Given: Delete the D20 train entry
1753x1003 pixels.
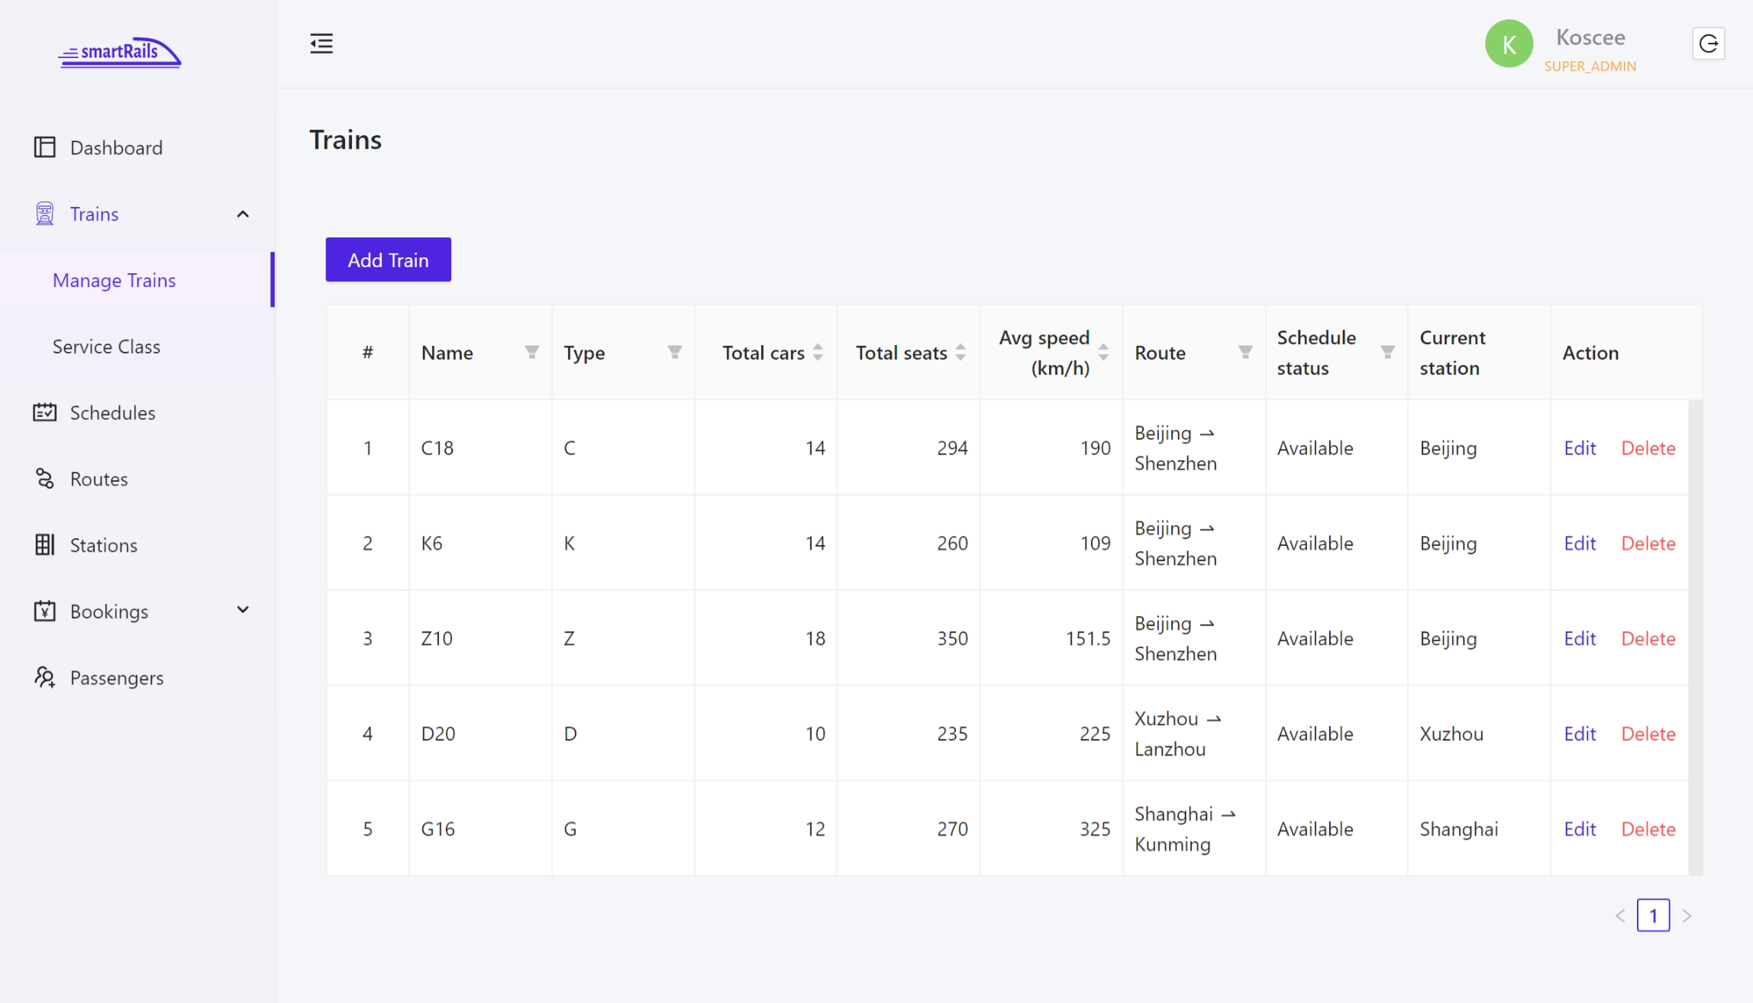Looking at the screenshot, I should coord(1647,734).
